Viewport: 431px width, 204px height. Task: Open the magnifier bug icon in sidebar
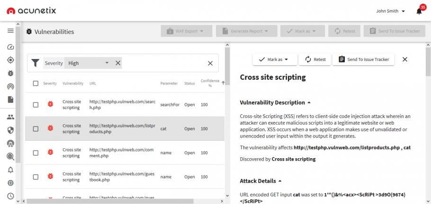tap(10, 156)
